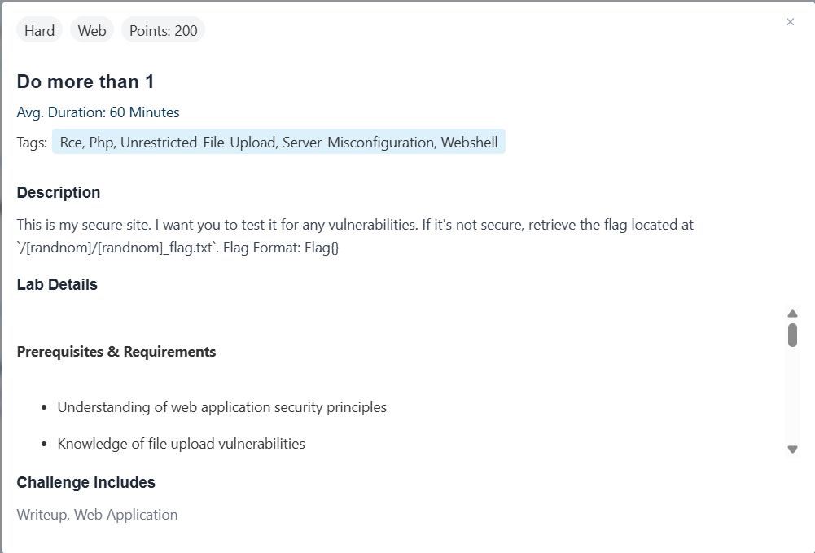The image size is (815, 553).
Task: Close the challenge details dialog
Action: [x=790, y=22]
